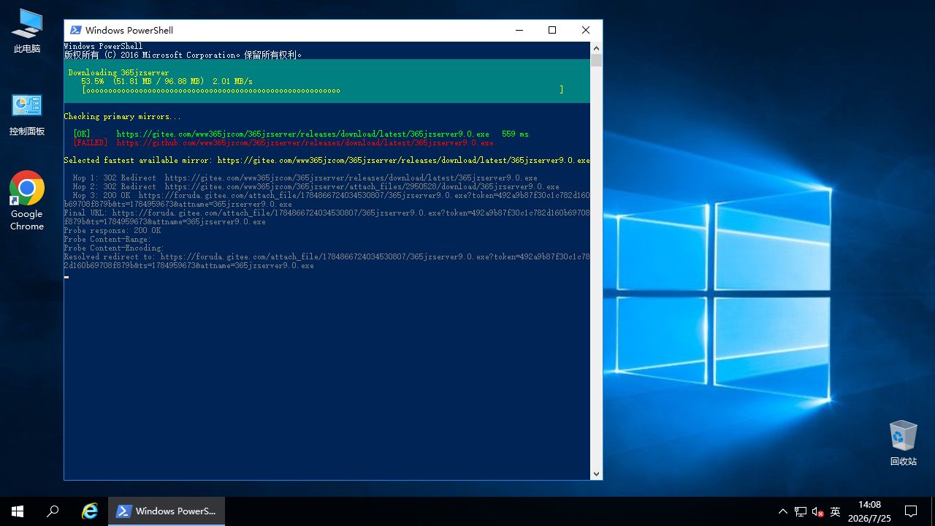Open the Windows Start menu

18,511
